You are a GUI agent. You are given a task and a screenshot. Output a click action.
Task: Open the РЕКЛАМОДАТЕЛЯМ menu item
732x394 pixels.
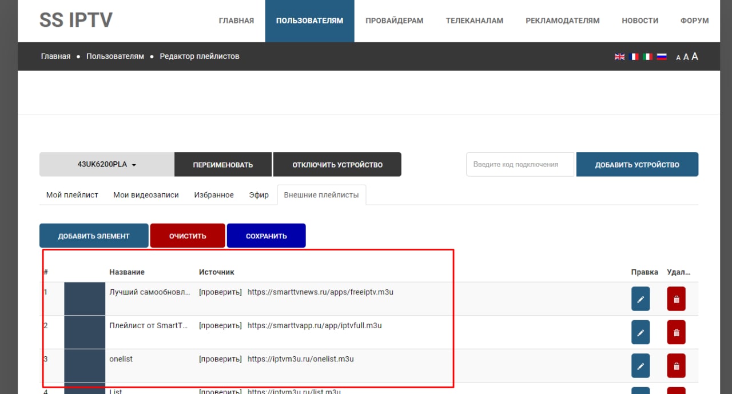[563, 21]
